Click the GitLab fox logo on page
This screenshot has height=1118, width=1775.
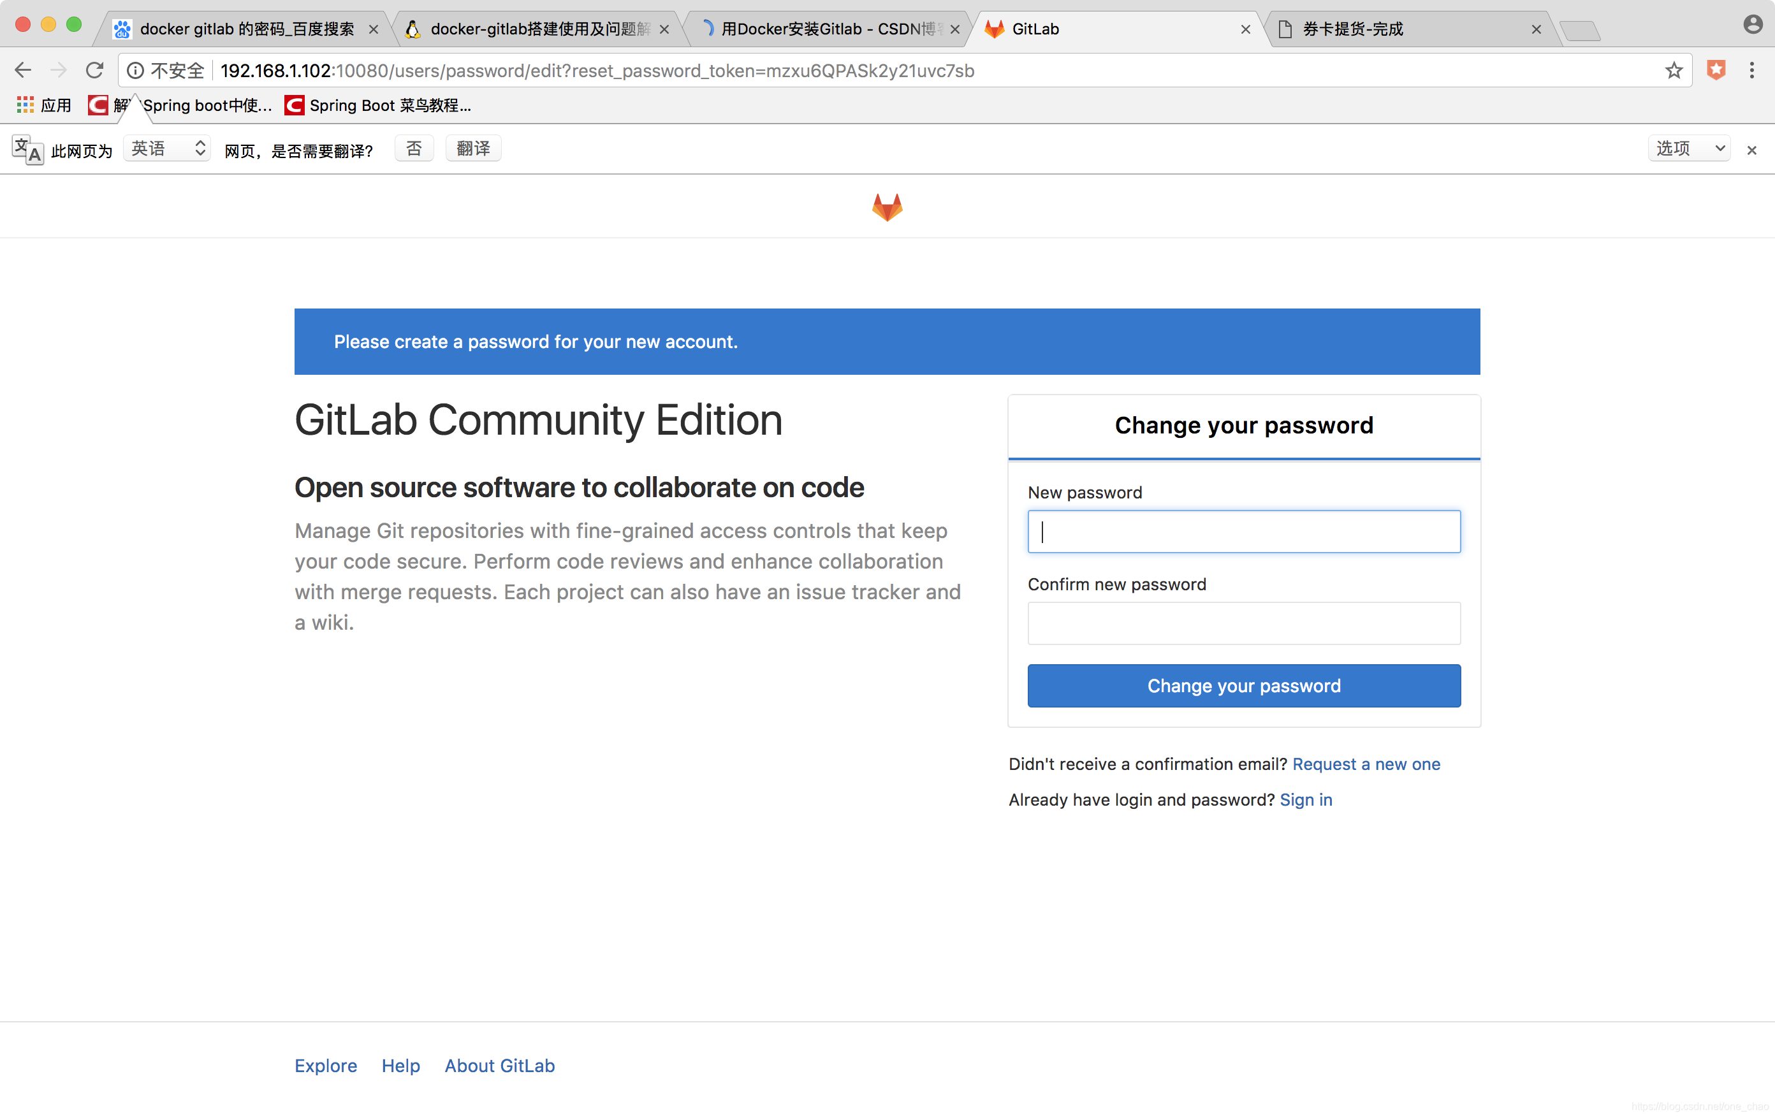point(887,207)
